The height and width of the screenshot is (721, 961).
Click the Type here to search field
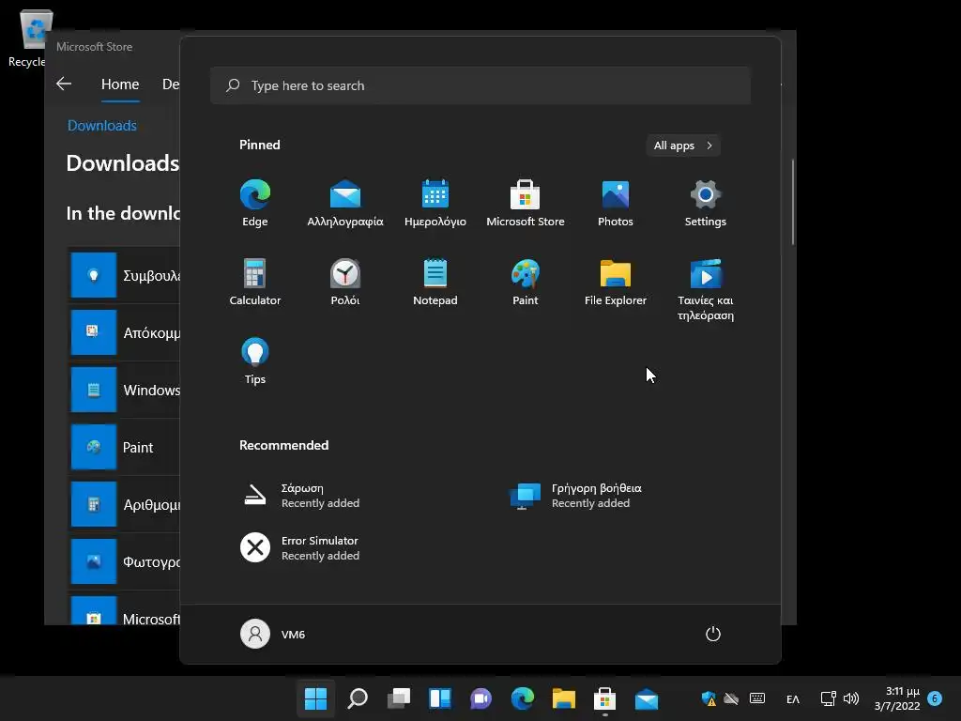point(480,85)
